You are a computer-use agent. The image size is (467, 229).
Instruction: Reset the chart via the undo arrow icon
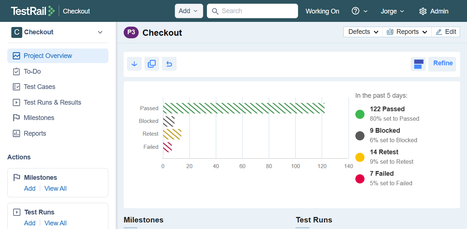(x=169, y=63)
